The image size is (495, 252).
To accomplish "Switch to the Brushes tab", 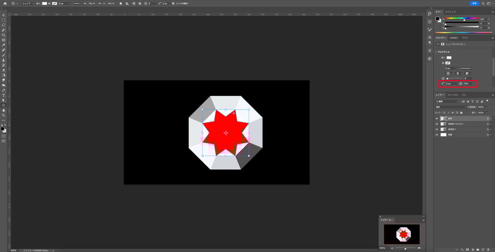I will click(465, 38).
